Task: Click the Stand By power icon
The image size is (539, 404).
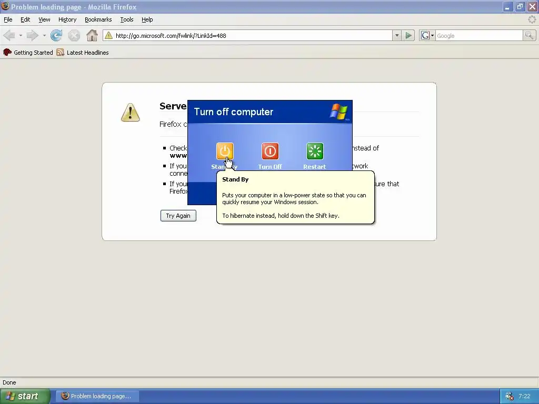Action: 225,151
